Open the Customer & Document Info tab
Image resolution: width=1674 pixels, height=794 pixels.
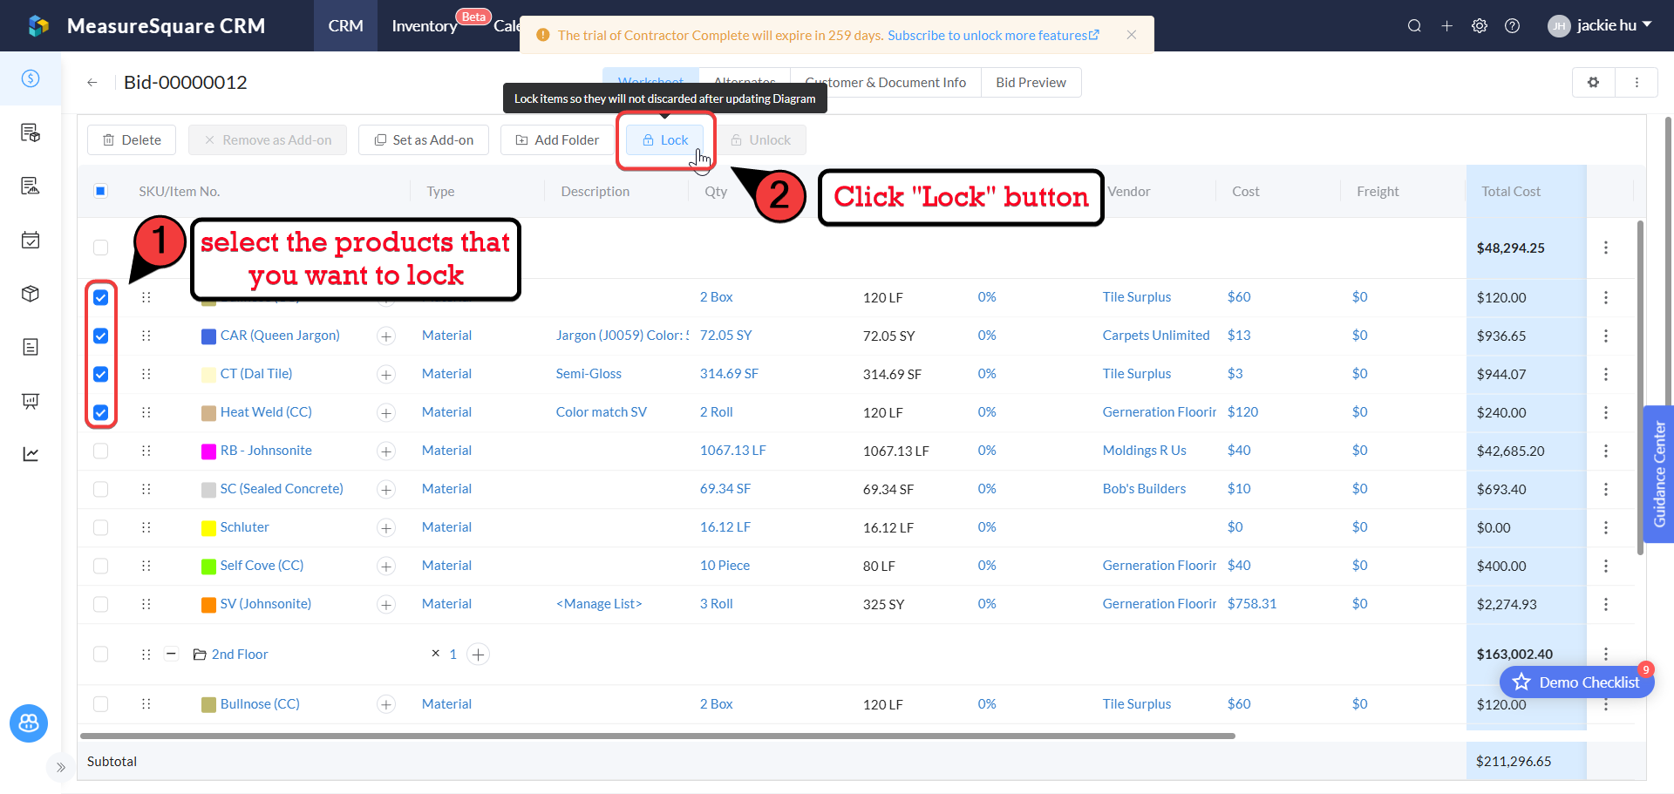(x=886, y=83)
